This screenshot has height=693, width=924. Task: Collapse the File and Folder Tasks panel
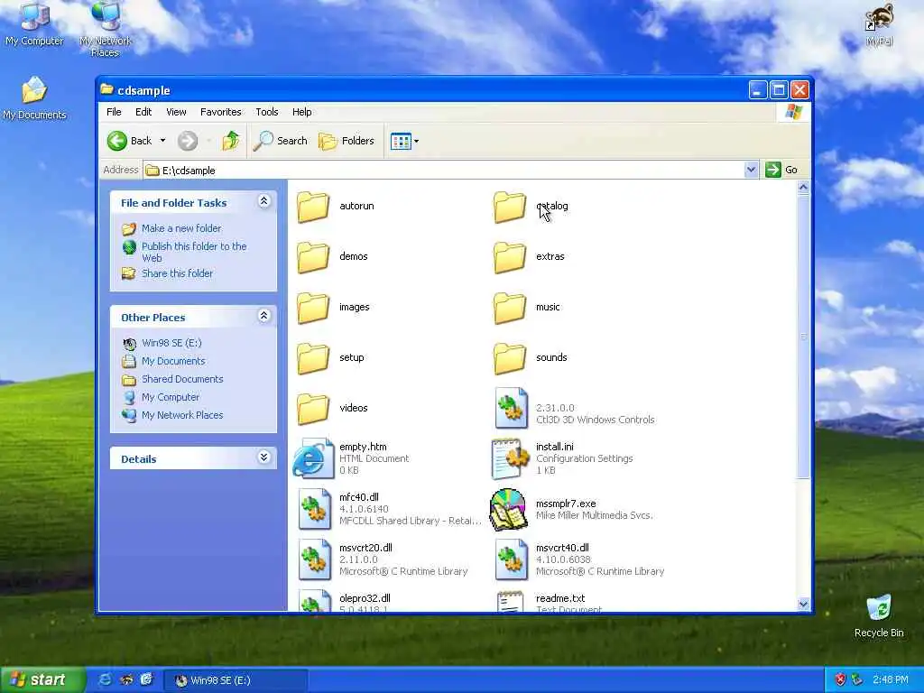[264, 201]
